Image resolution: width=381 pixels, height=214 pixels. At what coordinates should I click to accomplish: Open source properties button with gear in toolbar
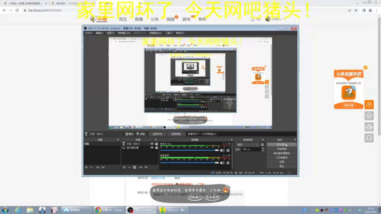(130, 134)
